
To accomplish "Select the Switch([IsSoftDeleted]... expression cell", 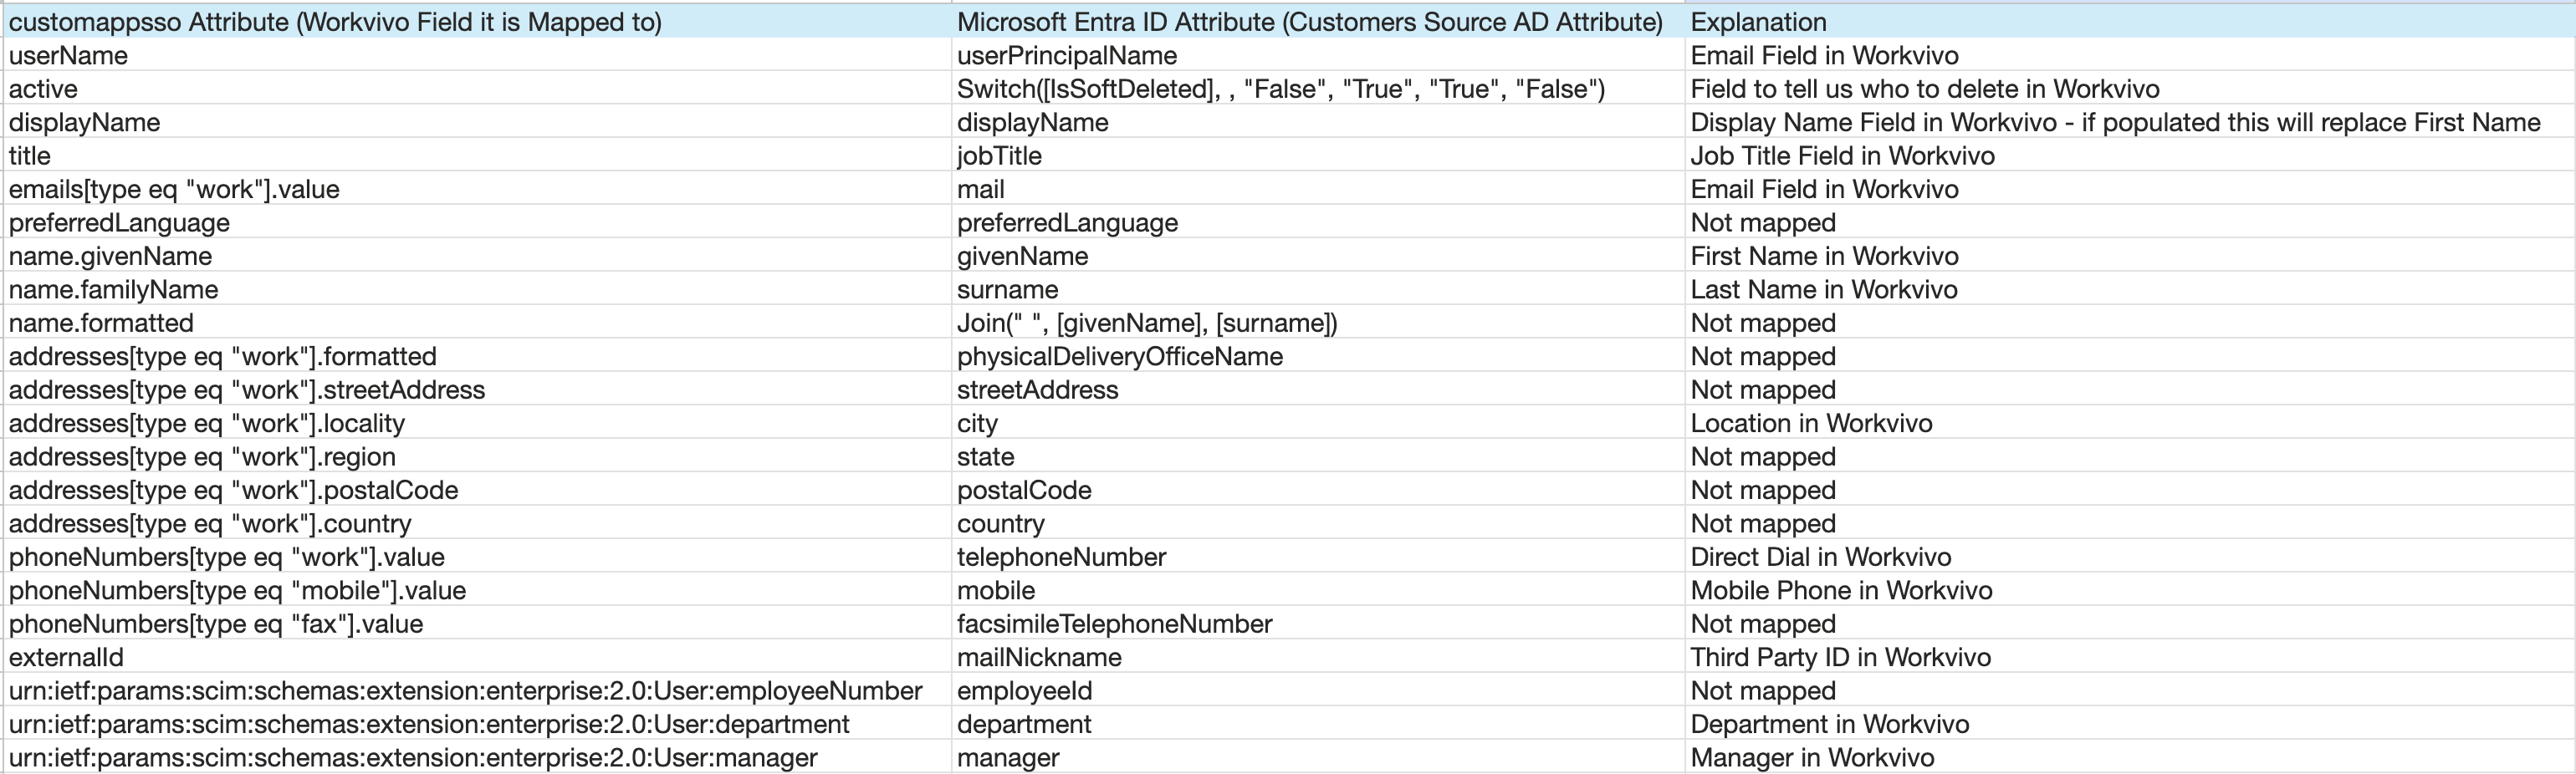I will [x=1280, y=89].
